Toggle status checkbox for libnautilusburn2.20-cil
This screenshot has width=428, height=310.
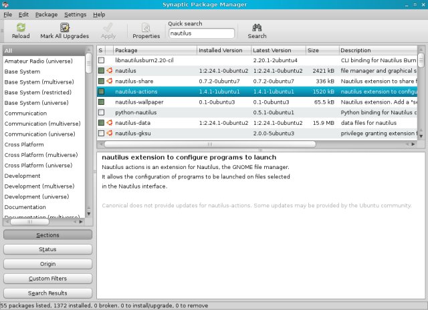101,60
